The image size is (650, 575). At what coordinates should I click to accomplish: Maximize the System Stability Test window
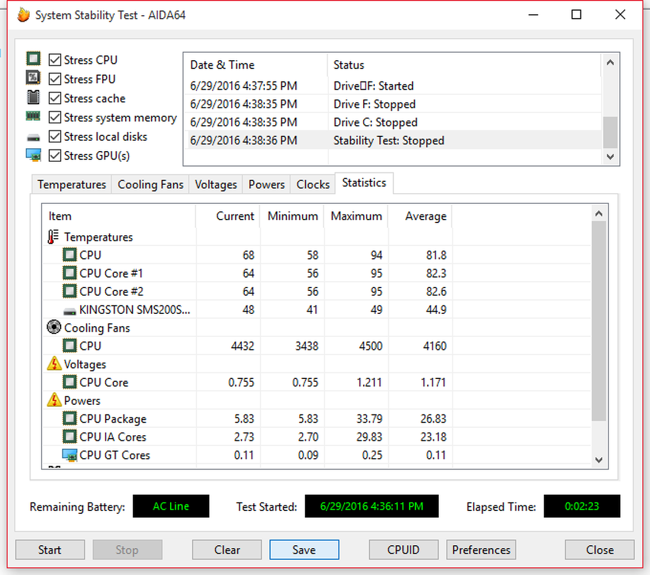pos(576,15)
